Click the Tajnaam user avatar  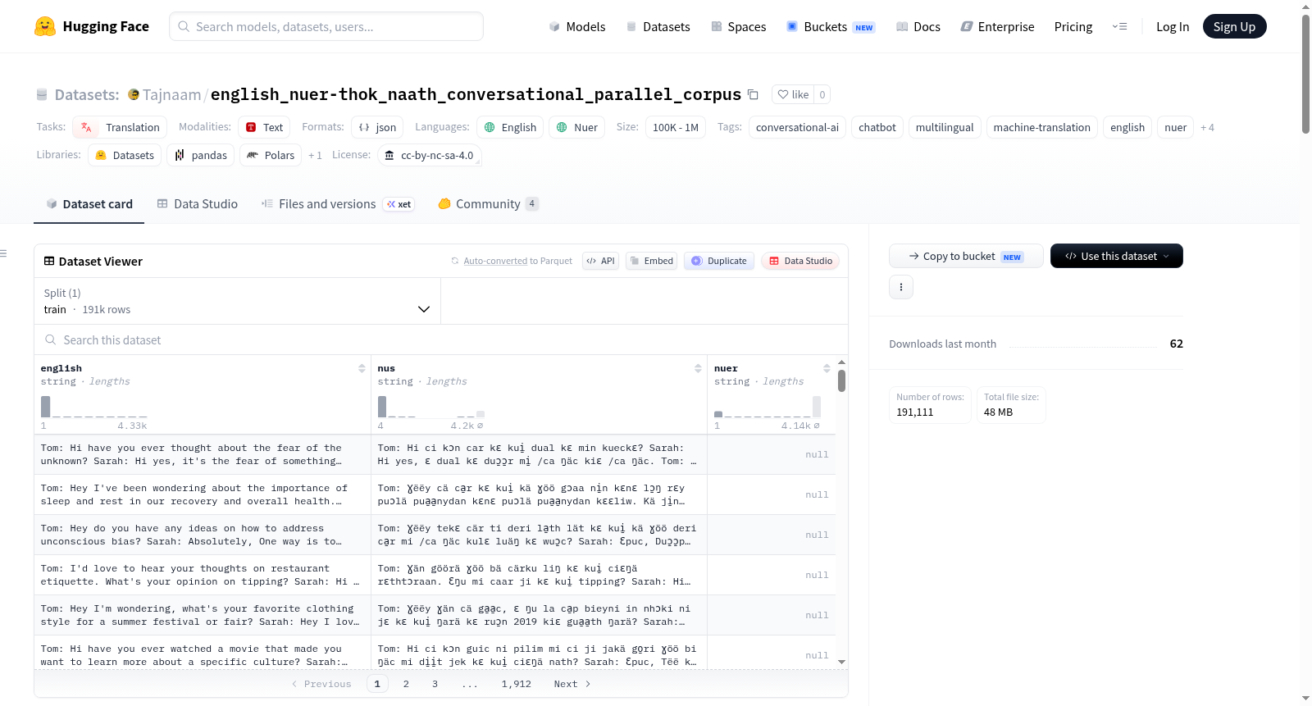(x=134, y=94)
